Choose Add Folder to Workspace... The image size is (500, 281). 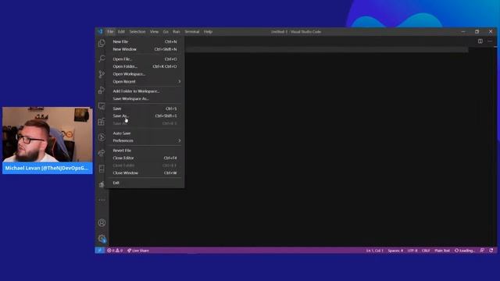(145, 91)
